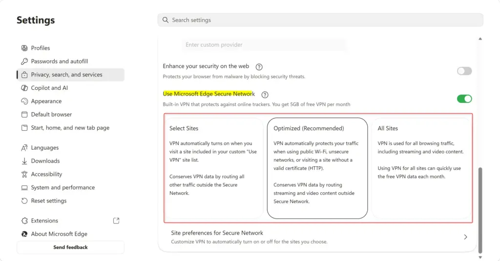Click the external link icon beside Extensions
The width and height of the screenshot is (500, 261).
pos(116,221)
